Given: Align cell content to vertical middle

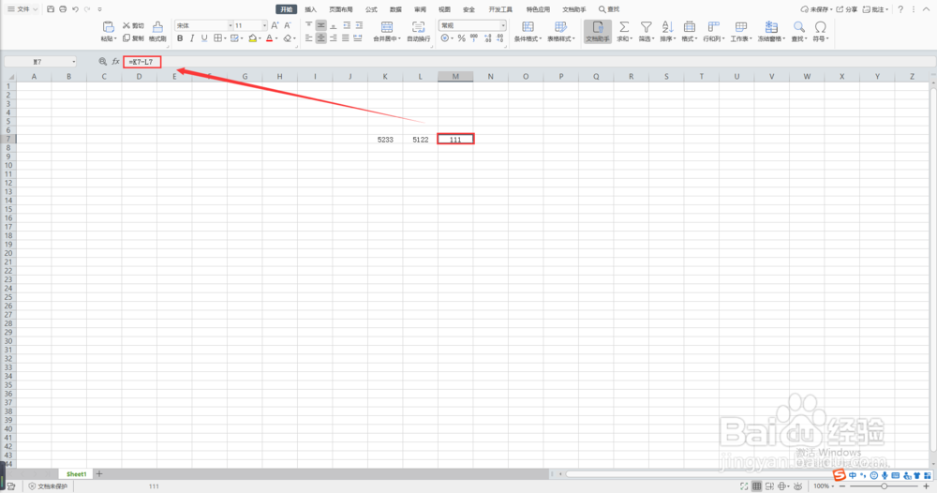Looking at the screenshot, I should pos(320,25).
